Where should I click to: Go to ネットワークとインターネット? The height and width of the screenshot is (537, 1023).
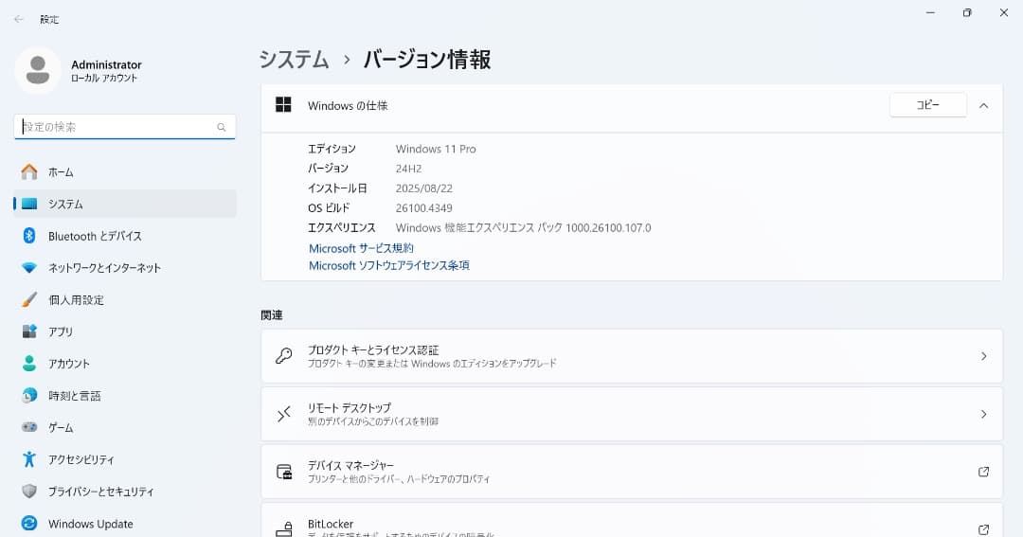tap(125, 267)
